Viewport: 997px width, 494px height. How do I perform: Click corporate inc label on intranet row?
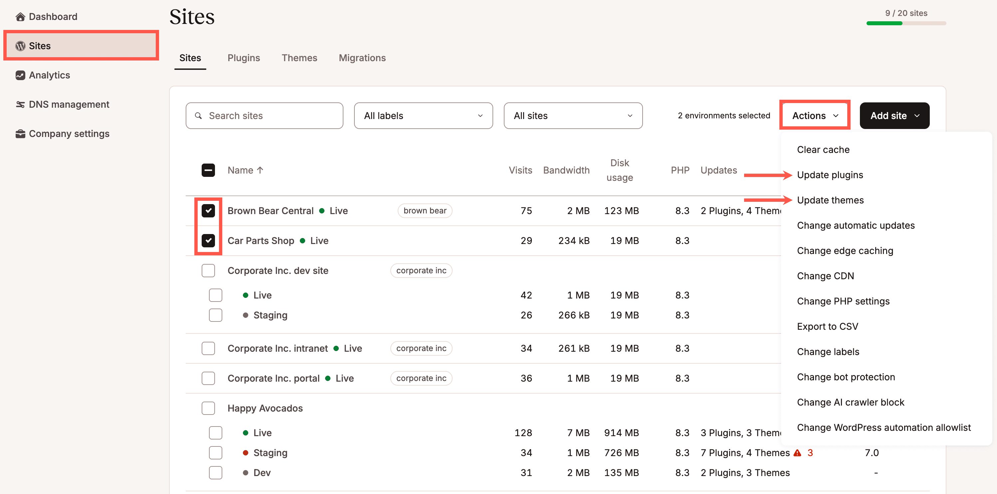tap(421, 348)
